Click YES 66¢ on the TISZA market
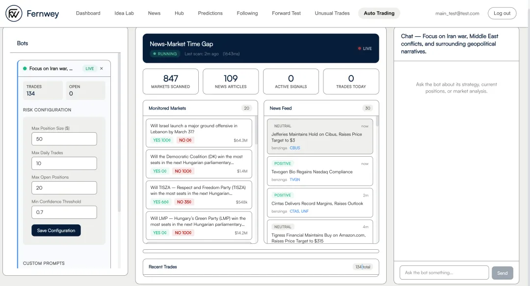This screenshot has height=286, width=530. [x=161, y=202]
